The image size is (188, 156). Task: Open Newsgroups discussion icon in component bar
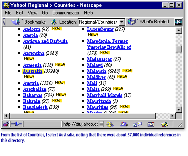point(137,124)
